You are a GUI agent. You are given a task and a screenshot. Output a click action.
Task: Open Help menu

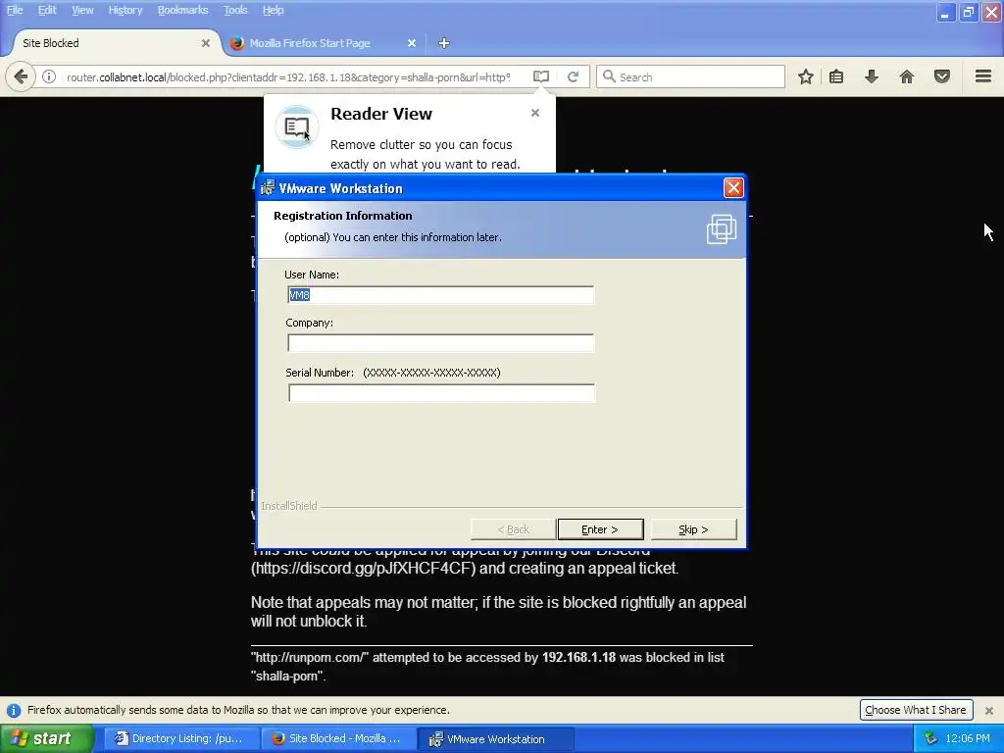coord(273,10)
